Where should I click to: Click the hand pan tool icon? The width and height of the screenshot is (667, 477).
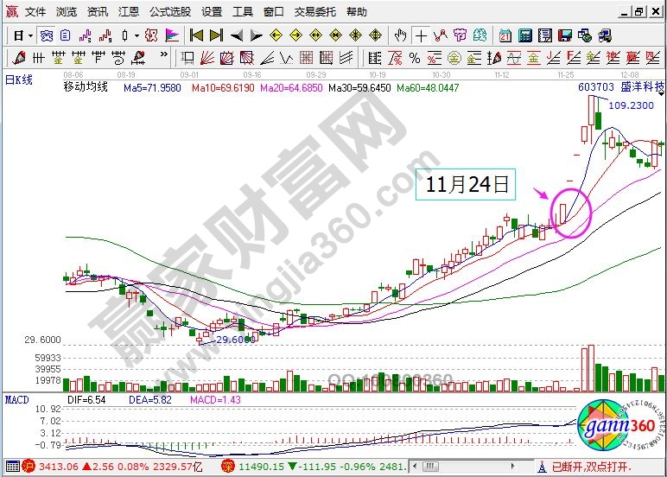click(x=400, y=35)
